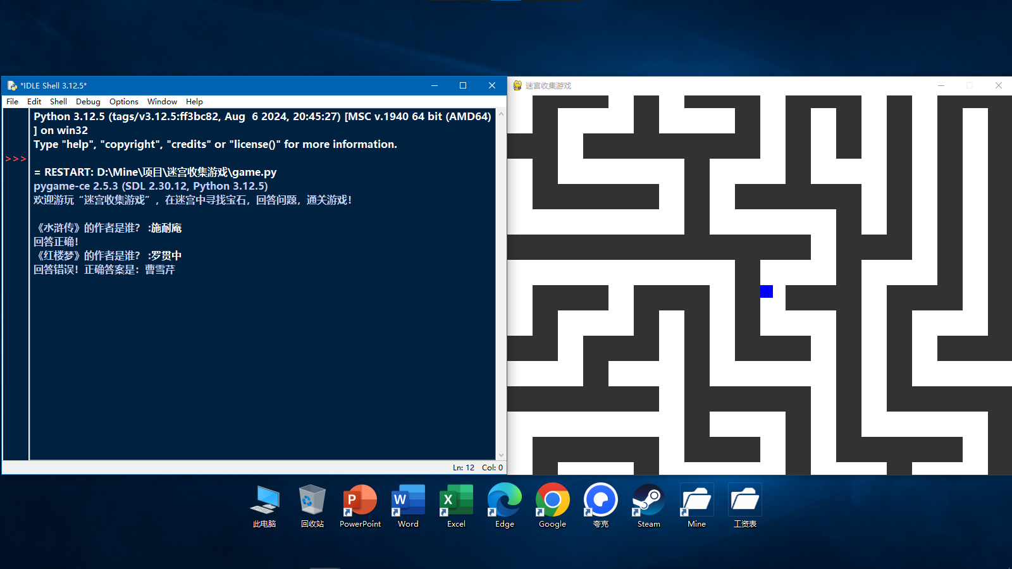1012x569 pixels.
Task: Open the 工资表 folder icon
Action: coord(745,506)
